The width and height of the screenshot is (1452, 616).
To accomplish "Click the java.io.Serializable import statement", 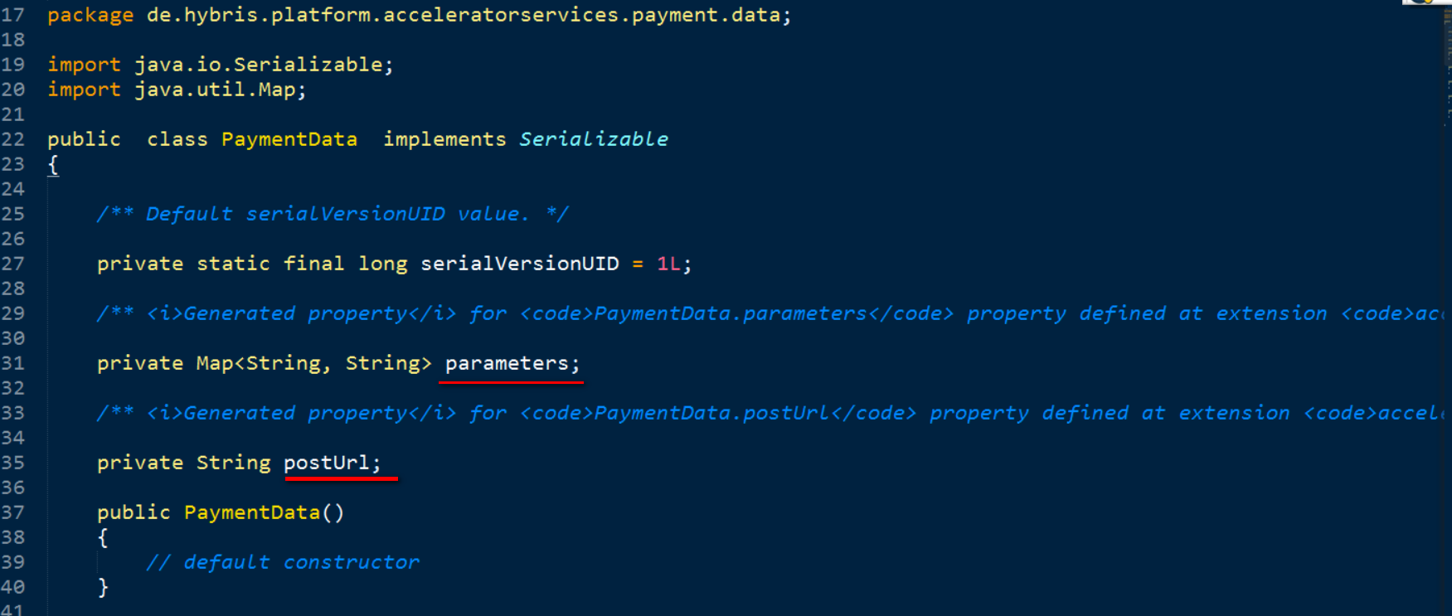I will (221, 65).
